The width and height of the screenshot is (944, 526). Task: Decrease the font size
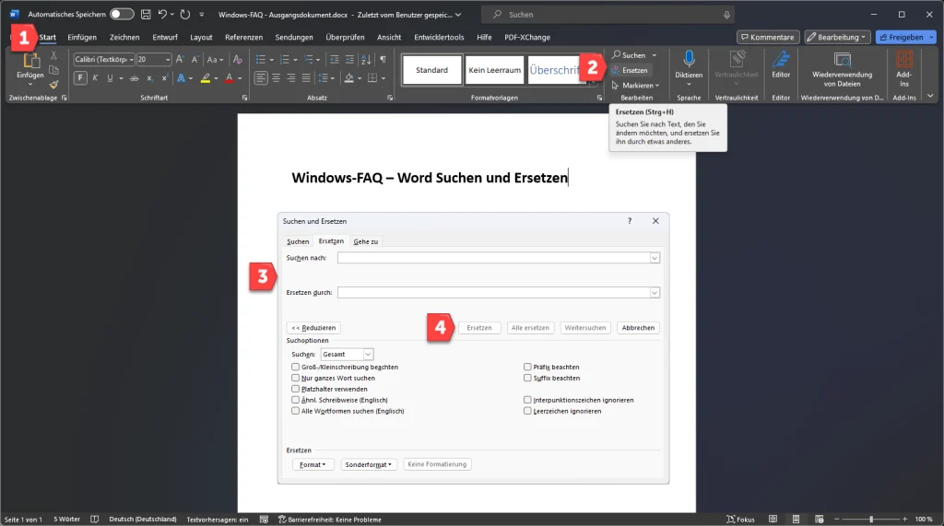(195, 59)
